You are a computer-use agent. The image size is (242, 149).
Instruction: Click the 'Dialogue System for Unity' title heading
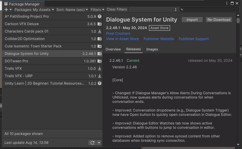click(142, 20)
